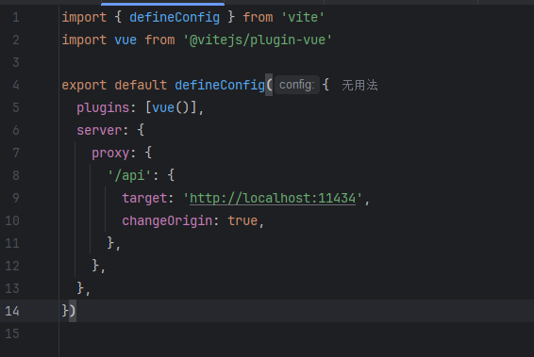The height and width of the screenshot is (357, 534).
Task: Click the 'vite' string on line 1
Action: (303, 17)
